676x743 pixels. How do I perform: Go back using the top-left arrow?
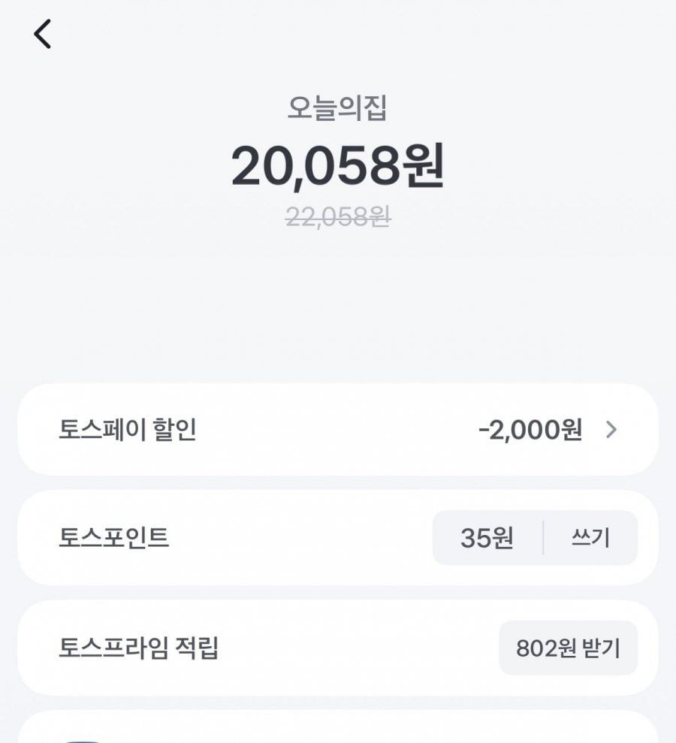(x=42, y=34)
